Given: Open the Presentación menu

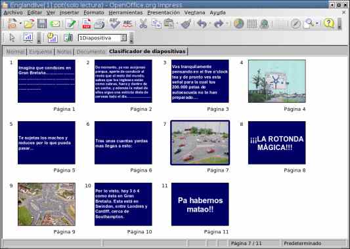Looking at the screenshot, I should 164,12.
